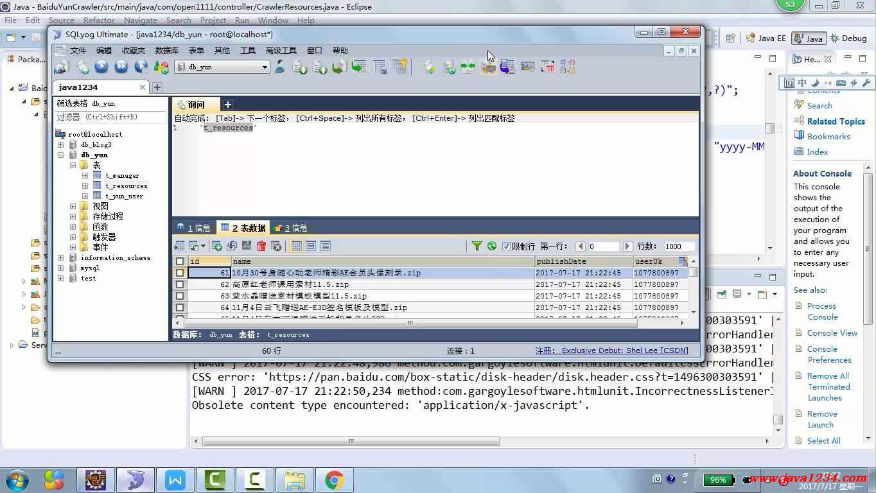The height and width of the screenshot is (493, 876).
Task: Click the Related Topics link in Eclipse help
Action: 836,121
